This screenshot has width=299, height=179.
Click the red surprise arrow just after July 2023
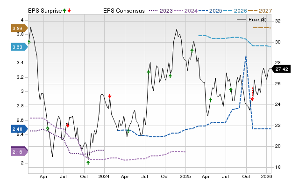point(68,126)
